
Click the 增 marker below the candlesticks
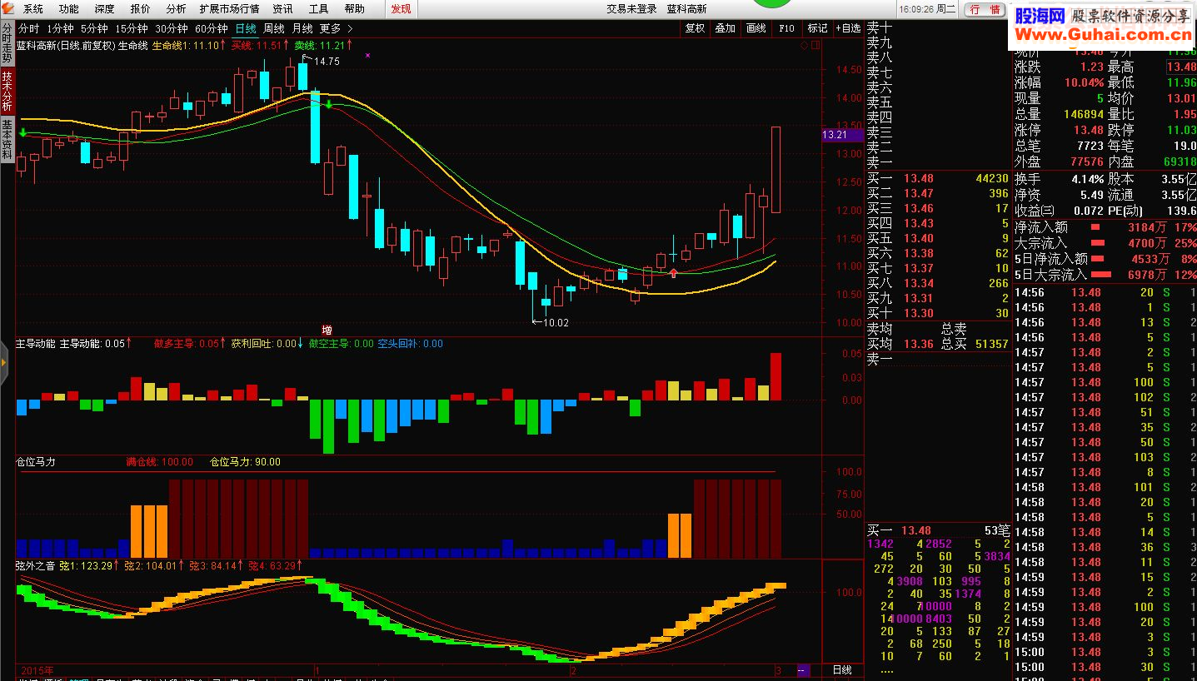(327, 330)
